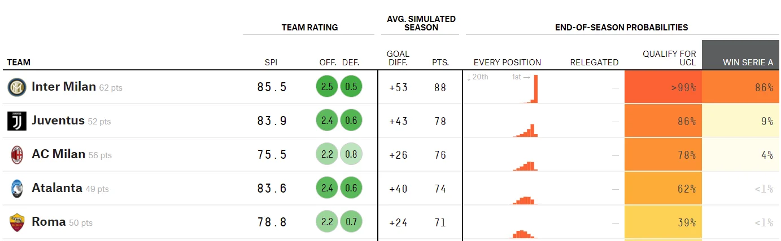The image size is (781, 241).
Task: Sort by Qualify for UCL header
Action: [669, 58]
